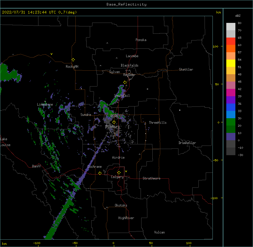Screen dimensions: 253x247
Task: Select the Sylvan map label
Action: 114,72
